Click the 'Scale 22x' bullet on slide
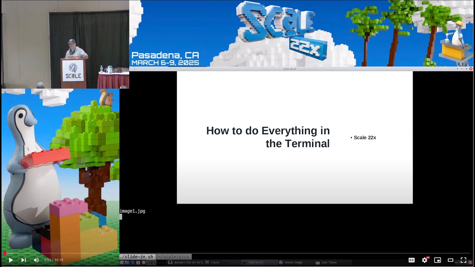This screenshot has width=475, height=267. 363,138
